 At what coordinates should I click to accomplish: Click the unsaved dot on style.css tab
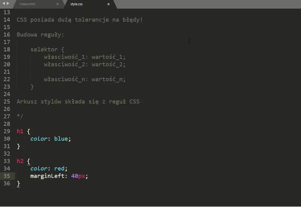[108, 4]
